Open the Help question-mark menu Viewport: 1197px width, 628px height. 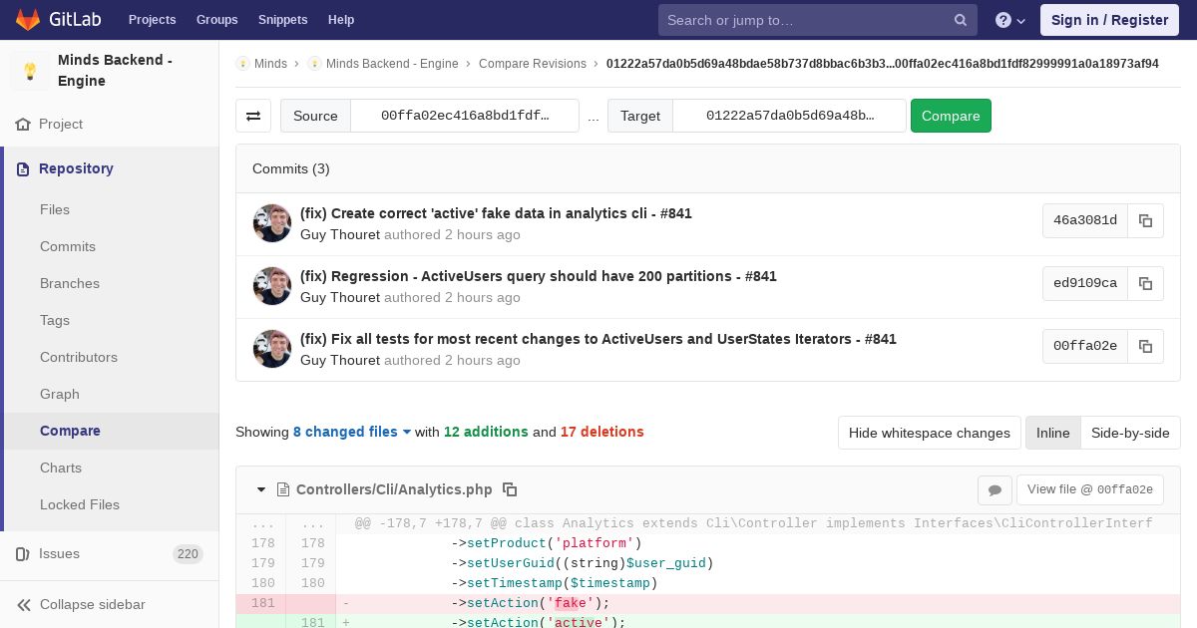point(1010,20)
